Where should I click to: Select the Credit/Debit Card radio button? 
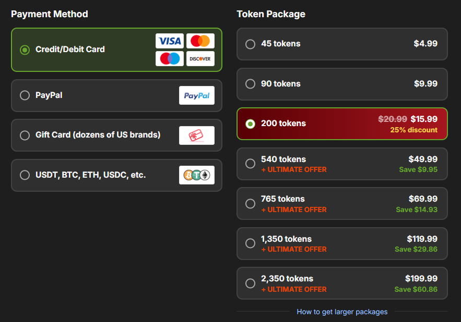click(25, 49)
